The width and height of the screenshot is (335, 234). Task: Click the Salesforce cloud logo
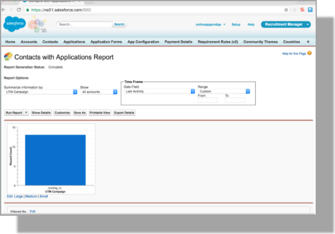click(15, 24)
